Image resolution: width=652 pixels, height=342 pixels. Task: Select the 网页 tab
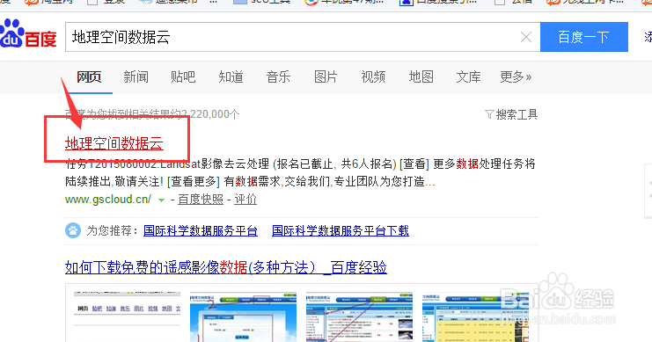89,76
